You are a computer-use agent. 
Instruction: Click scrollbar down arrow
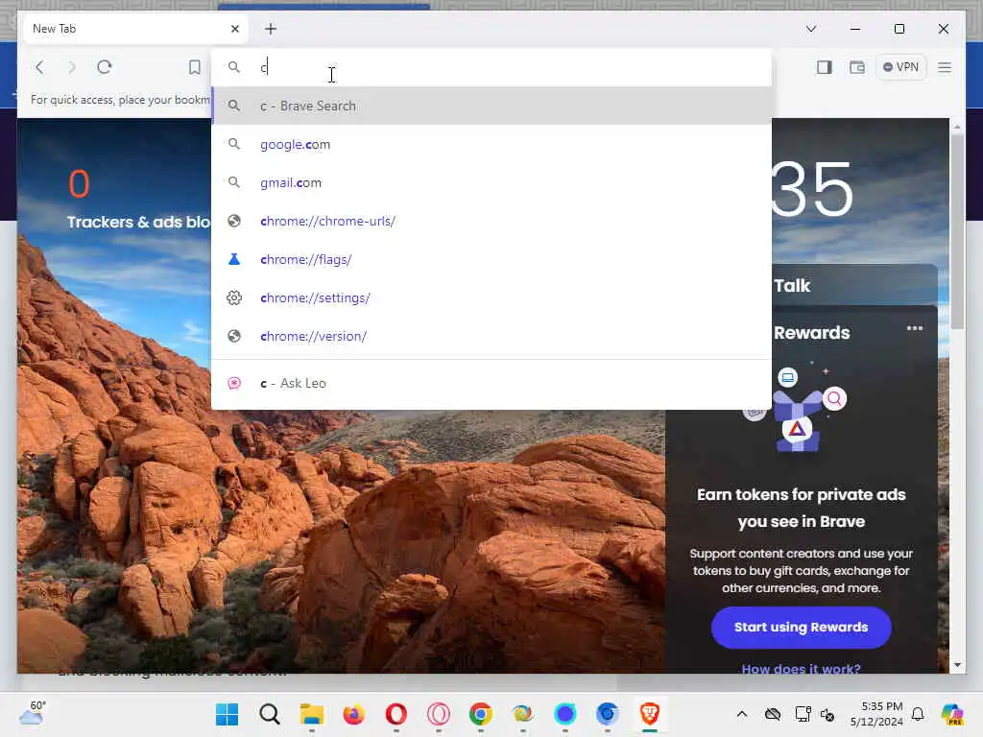pyautogui.click(x=957, y=665)
